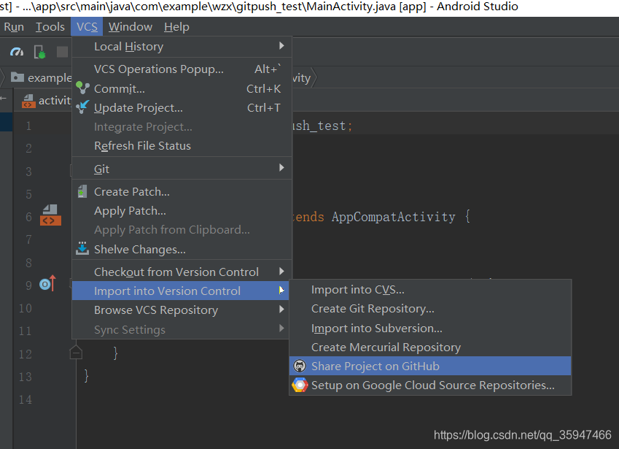
Task: Choose Create Mercurial Repository
Action: [x=385, y=347]
